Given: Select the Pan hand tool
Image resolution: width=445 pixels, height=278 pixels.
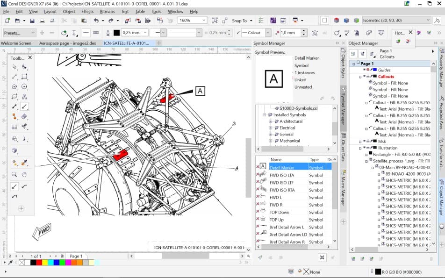Looking at the screenshot, I should click(x=24, y=175).
